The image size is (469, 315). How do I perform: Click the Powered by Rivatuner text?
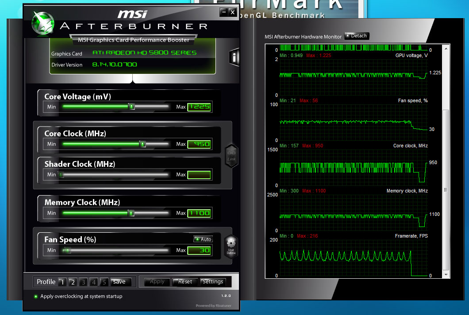214,306
